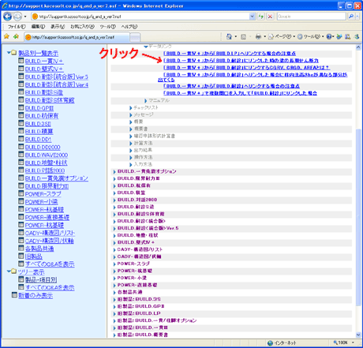Image resolution: width=363 pixels, height=348 pixels.
Task: Click the blank new tab button
Action: click(x=135, y=38)
